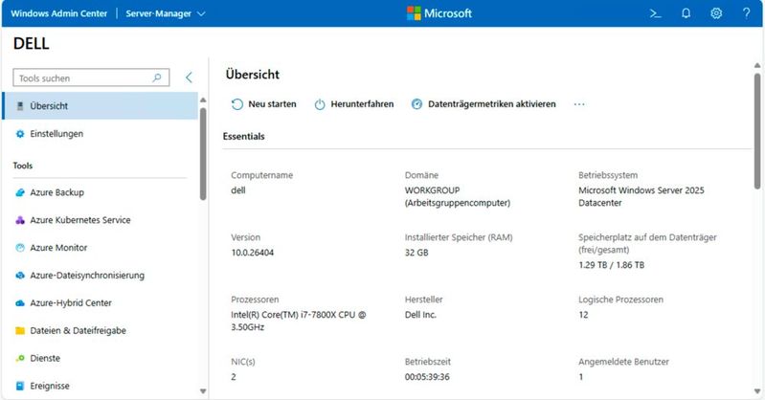Click the Einstellungen gear icon in sidebar
Viewport: 765px width, 400px height.
pyautogui.click(x=20, y=134)
